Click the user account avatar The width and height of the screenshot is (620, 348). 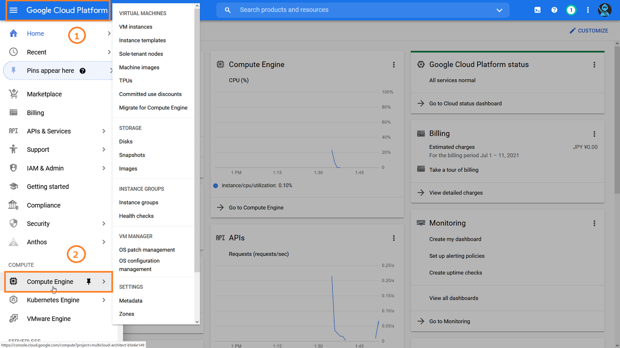(x=604, y=10)
